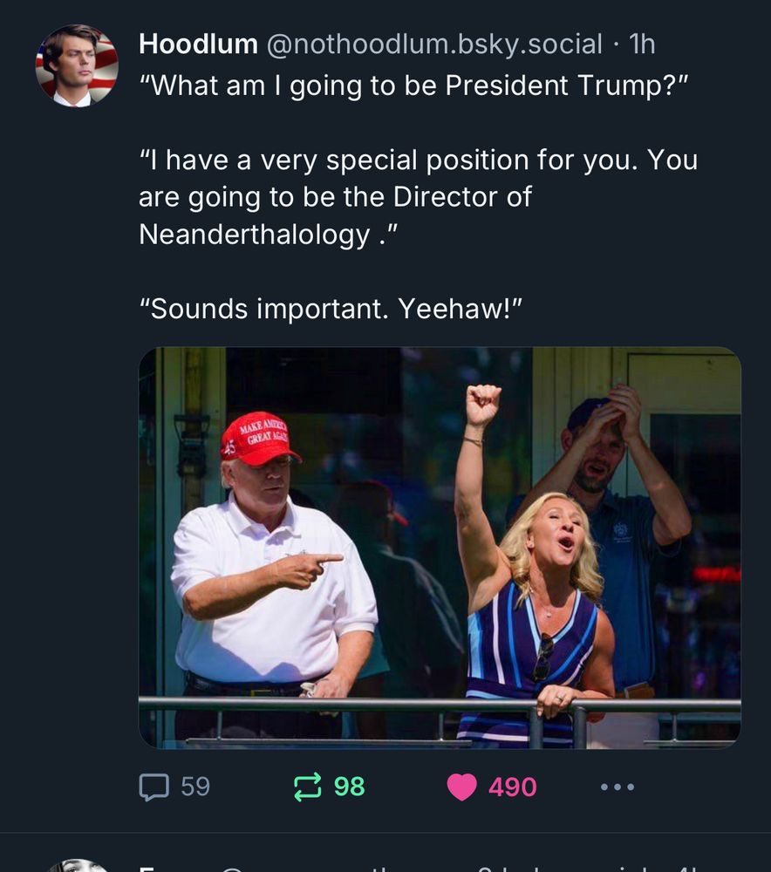This screenshot has width=771, height=872.
Task: Repost using the green arrows icon
Action: click(308, 787)
